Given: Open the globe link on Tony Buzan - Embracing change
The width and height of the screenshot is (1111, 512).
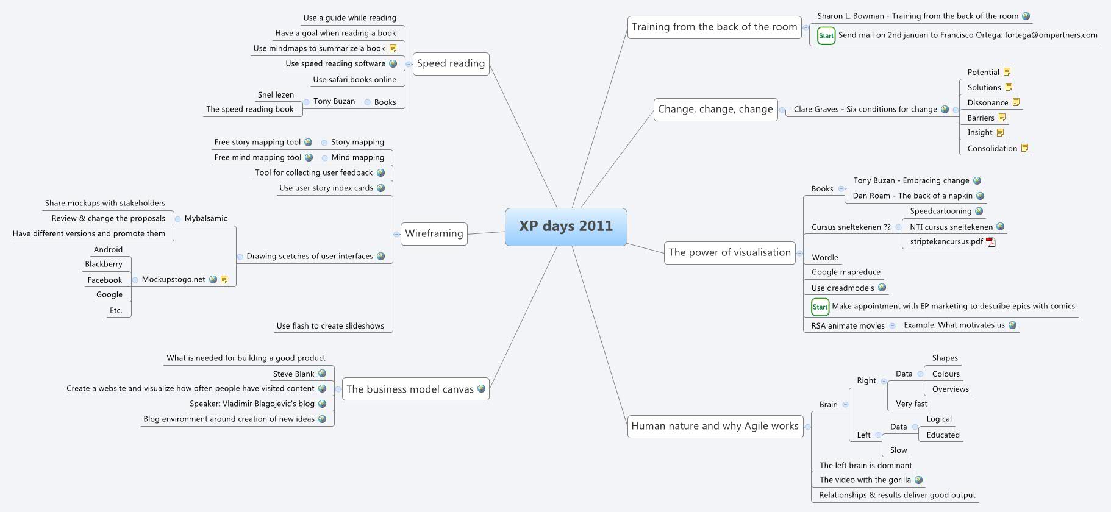Looking at the screenshot, I should point(977,180).
